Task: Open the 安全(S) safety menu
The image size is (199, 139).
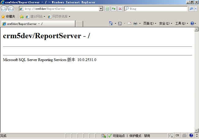Action: [x=166, y=24]
